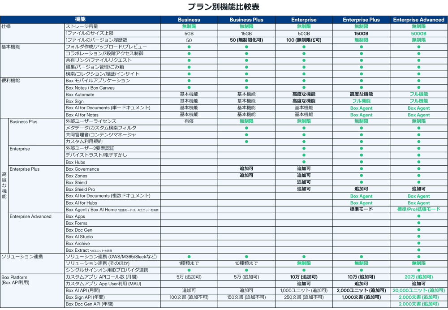Select the Box Governance row label

(x=82, y=169)
